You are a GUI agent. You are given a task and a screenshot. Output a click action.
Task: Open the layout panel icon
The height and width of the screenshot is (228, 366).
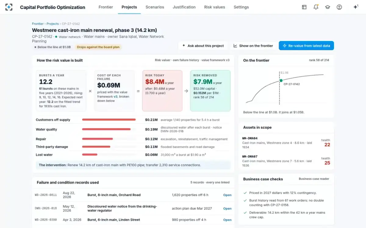(304, 7)
